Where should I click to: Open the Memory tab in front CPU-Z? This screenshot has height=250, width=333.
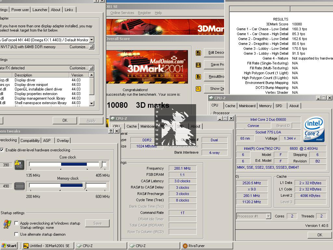[265, 106]
